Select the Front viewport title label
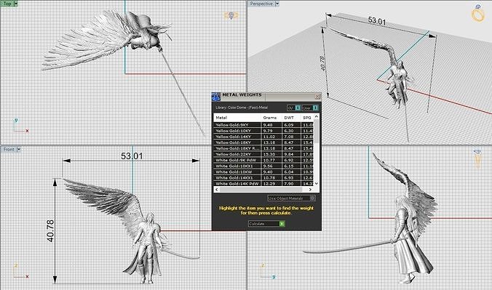 [9, 150]
